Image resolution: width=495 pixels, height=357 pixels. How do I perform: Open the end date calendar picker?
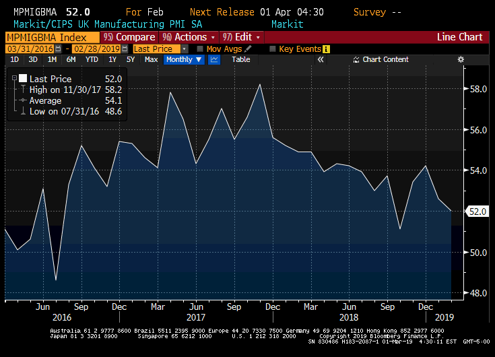(125, 49)
